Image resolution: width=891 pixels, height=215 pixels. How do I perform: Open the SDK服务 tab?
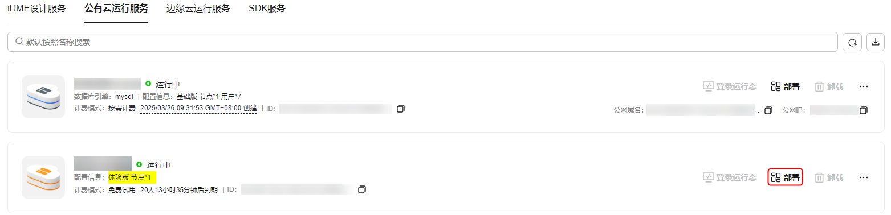pyautogui.click(x=267, y=9)
